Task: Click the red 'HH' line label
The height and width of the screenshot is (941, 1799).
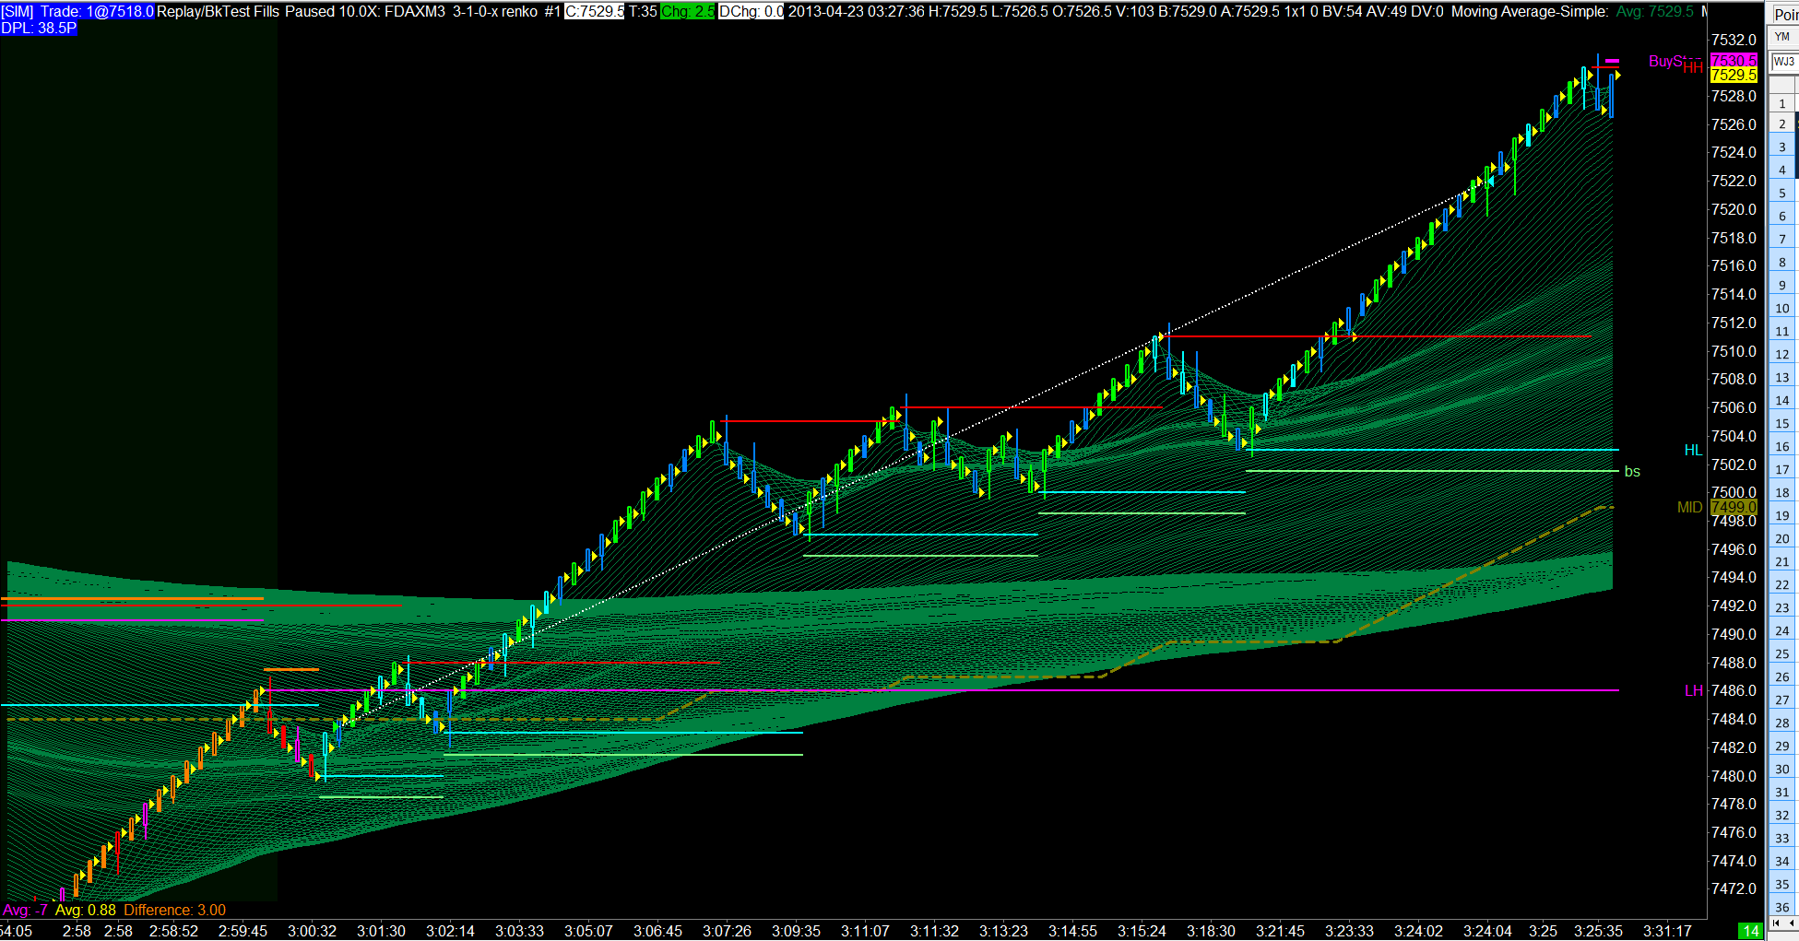Action: [x=1693, y=68]
